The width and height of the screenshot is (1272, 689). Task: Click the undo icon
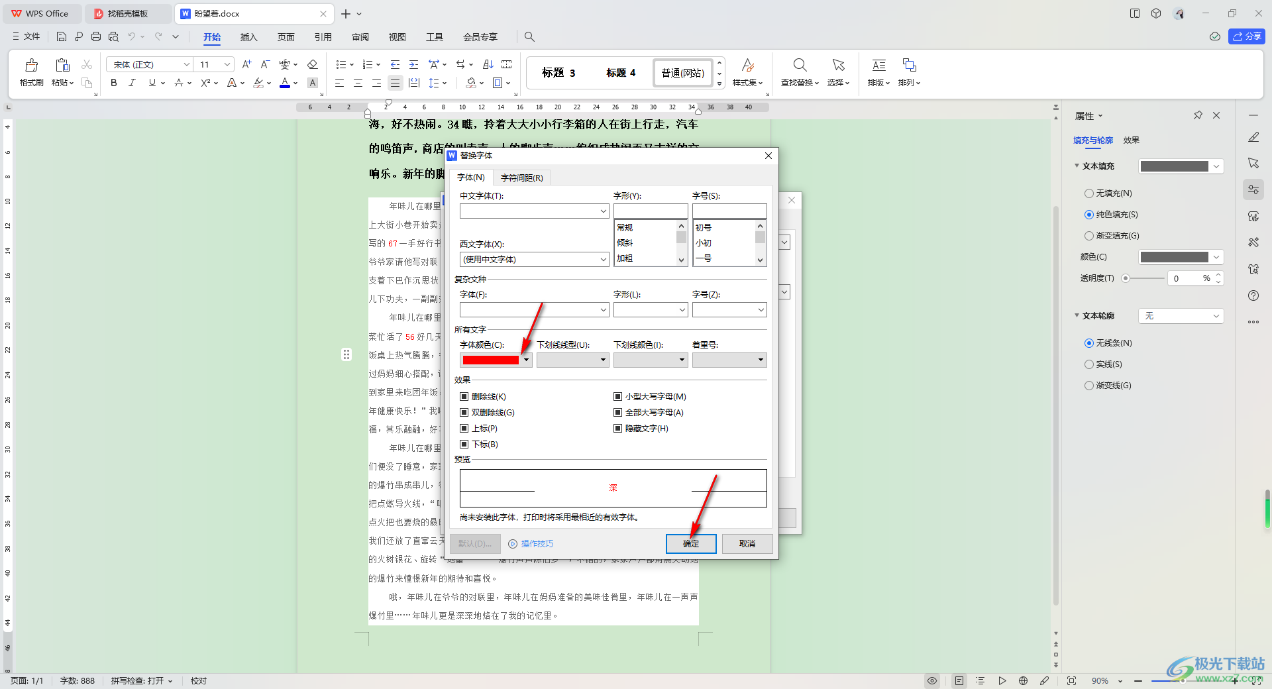tap(132, 36)
